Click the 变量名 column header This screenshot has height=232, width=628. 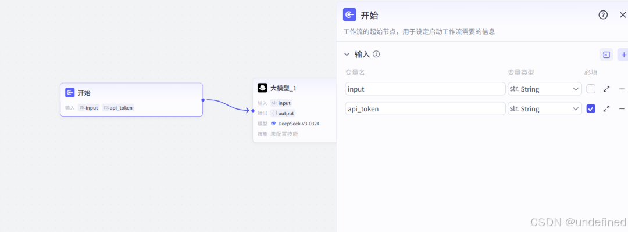coord(355,72)
